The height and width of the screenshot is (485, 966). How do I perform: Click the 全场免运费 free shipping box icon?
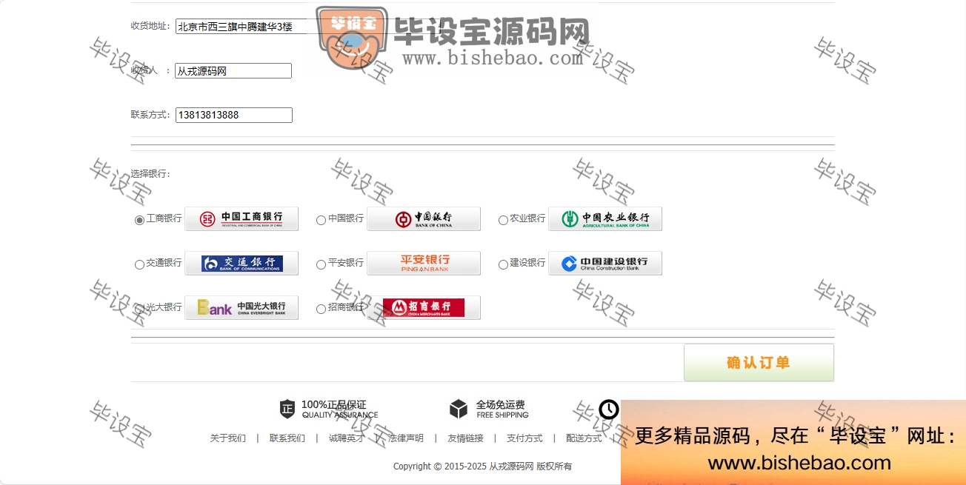click(459, 409)
